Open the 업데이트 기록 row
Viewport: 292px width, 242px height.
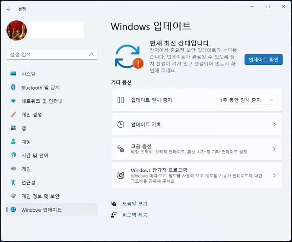pos(197,124)
